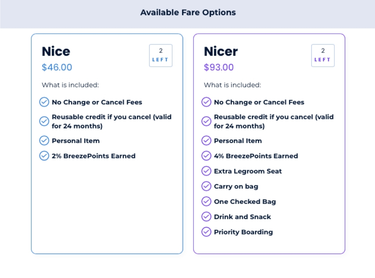Click Nicer card's Personal Item checkmark
Image resolution: width=375 pixels, height=278 pixels.
(x=206, y=140)
